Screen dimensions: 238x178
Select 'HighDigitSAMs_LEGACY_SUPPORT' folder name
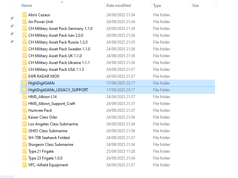click(58, 90)
